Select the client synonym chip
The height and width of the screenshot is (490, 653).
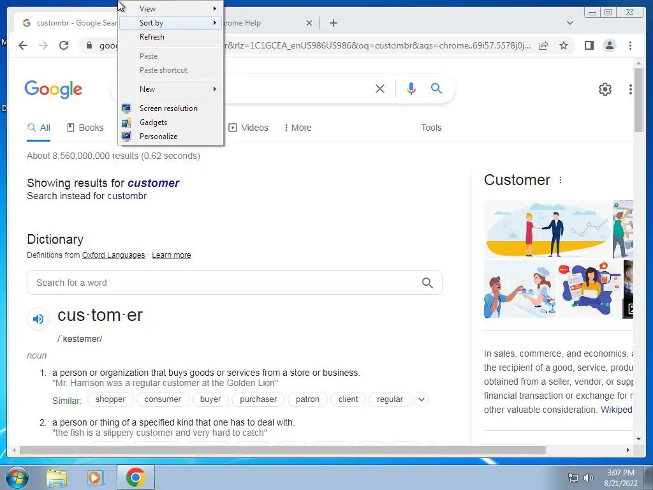348,399
